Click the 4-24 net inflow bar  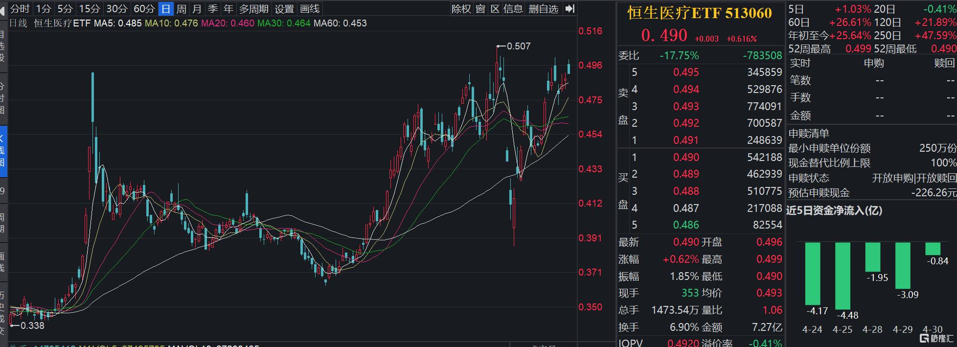tap(813, 274)
